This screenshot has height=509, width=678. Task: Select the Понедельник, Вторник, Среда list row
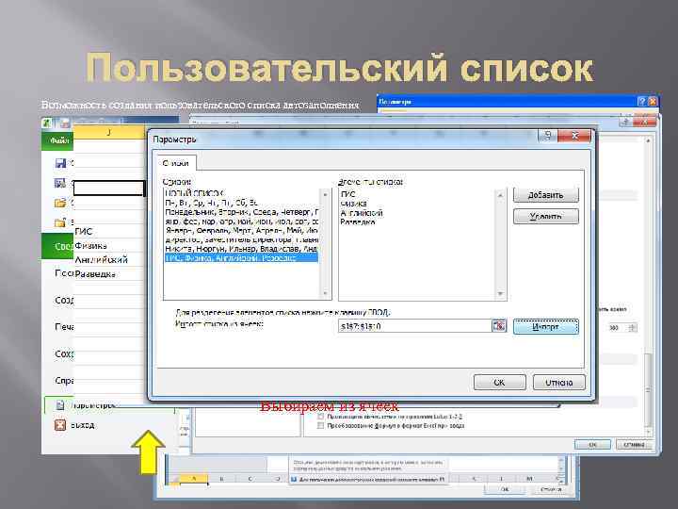click(x=241, y=212)
